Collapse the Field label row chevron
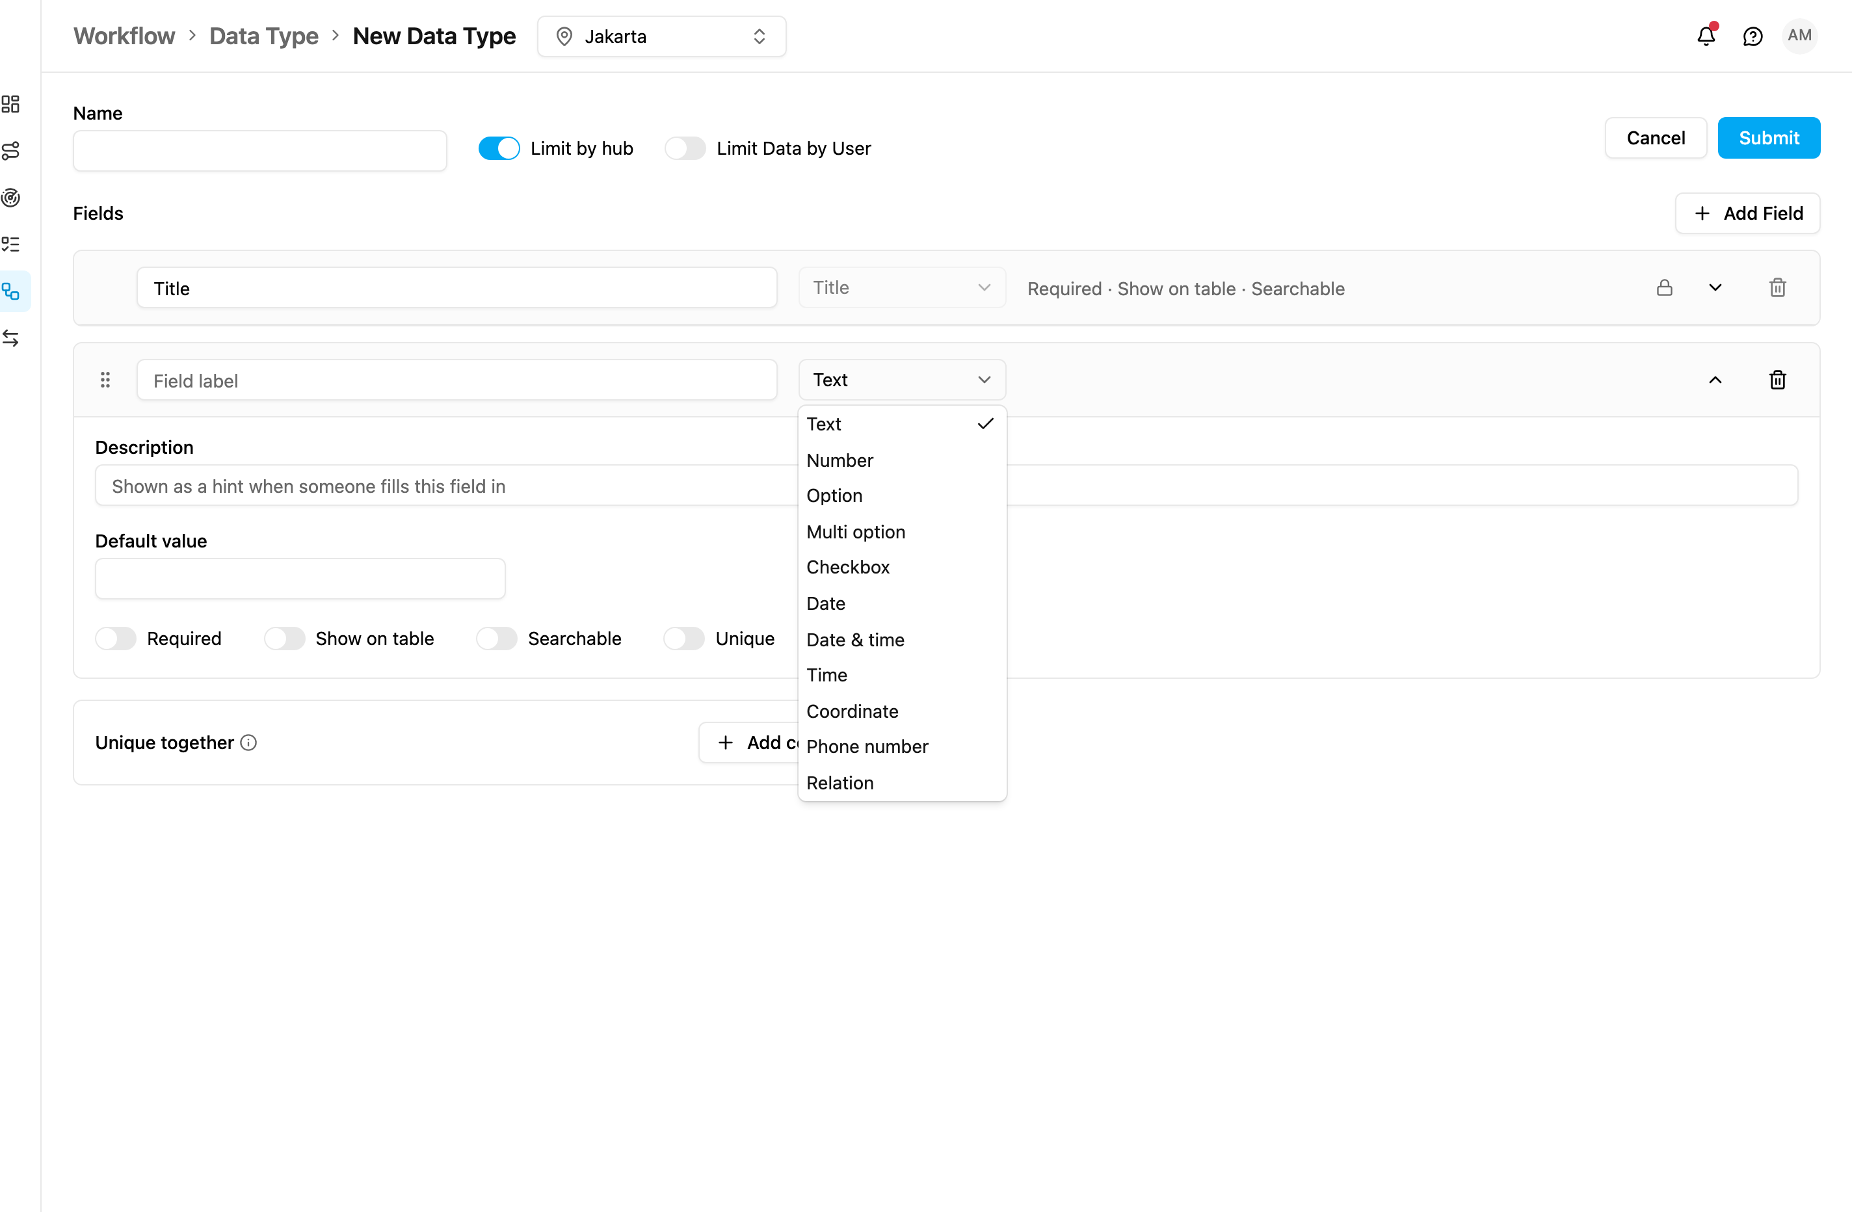This screenshot has height=1212, width=1852. 1715,380
